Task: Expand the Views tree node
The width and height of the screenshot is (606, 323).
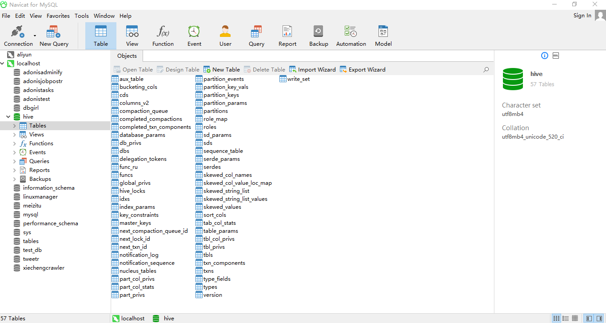Action: pos(15,135)
